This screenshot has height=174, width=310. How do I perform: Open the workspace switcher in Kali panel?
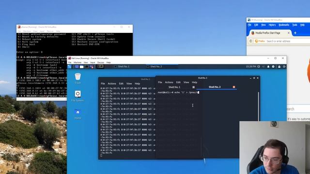click(100, 67)
